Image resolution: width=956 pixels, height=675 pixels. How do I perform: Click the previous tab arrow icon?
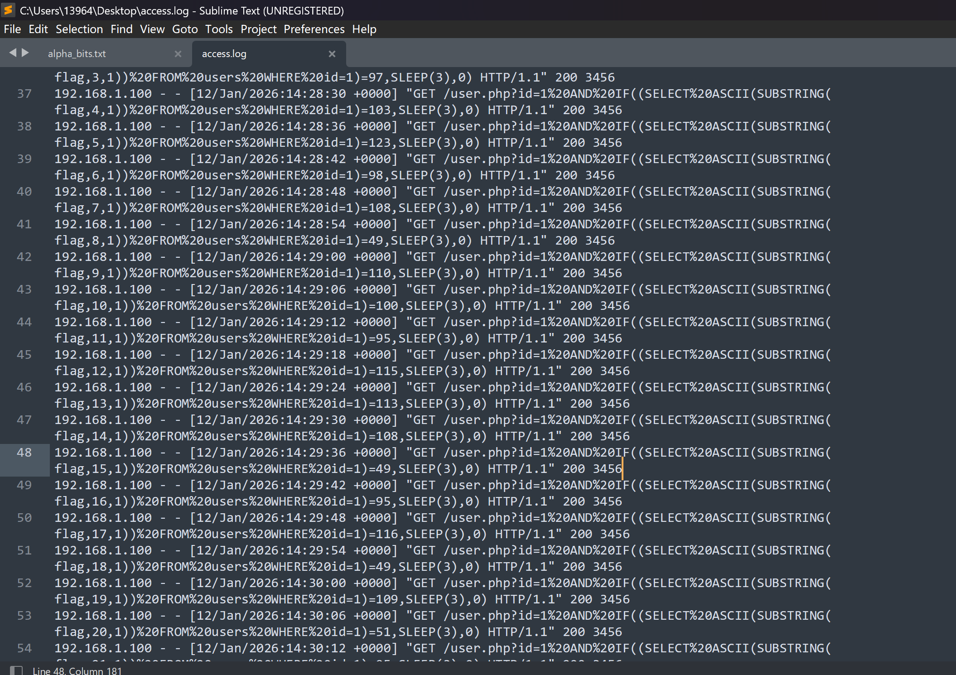[x=13, y=53]
